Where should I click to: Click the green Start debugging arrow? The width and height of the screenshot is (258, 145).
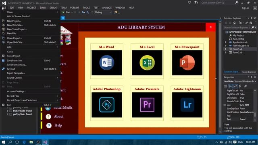tap(63, 12)
